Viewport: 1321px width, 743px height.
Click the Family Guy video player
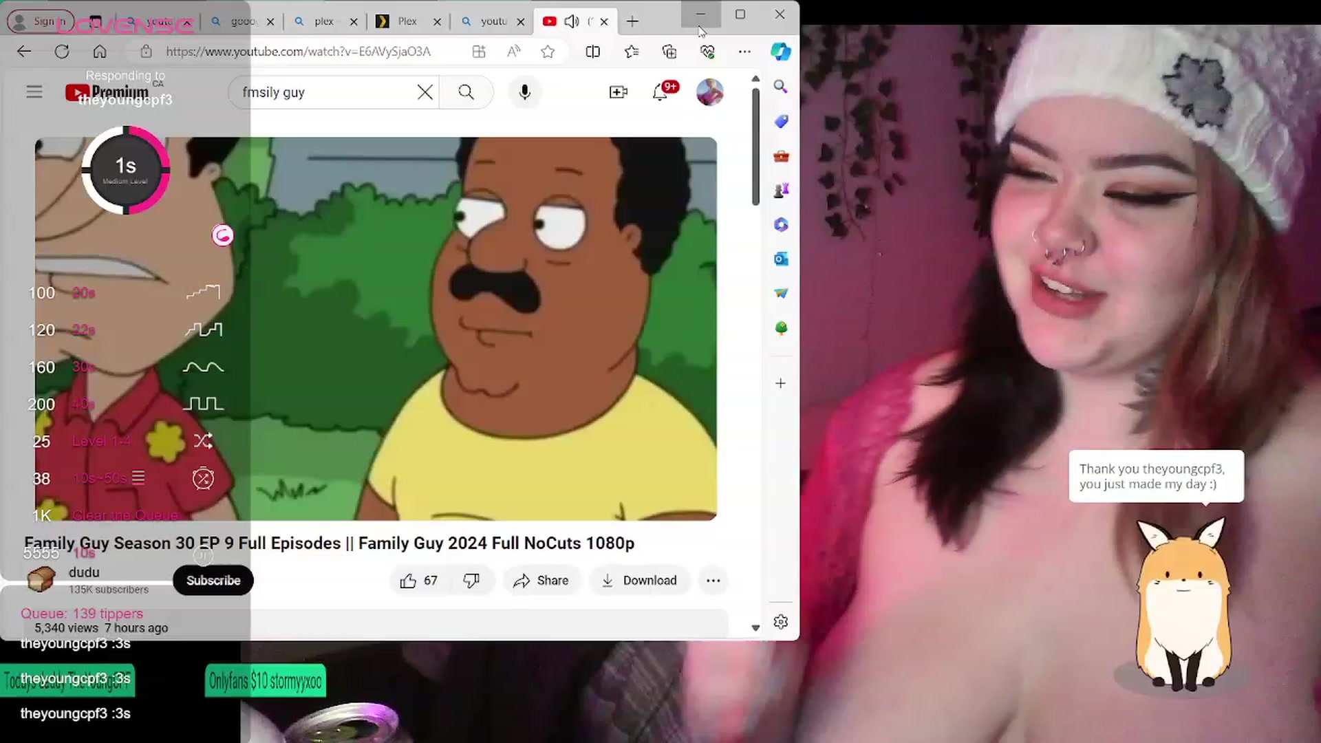pos(376,329)
